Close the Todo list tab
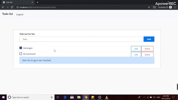Image resolution: width=178 pixels, height=100 pixels. click(32, 2)
